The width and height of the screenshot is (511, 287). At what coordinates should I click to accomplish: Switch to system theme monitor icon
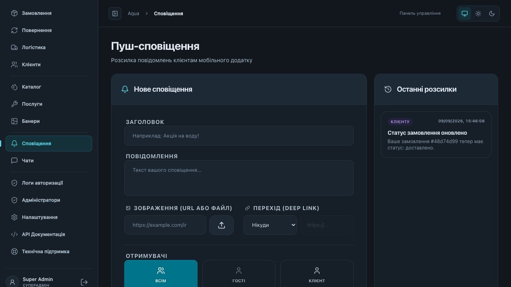point(465,14)
